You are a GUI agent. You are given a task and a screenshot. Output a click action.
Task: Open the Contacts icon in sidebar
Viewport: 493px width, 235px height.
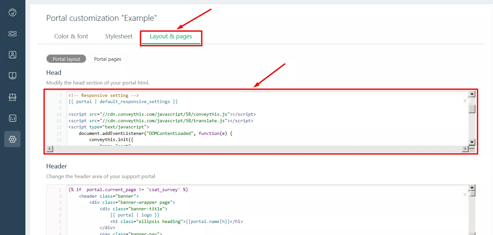click(12, 55)
